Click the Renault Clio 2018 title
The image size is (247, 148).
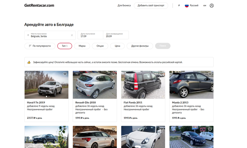85,102
